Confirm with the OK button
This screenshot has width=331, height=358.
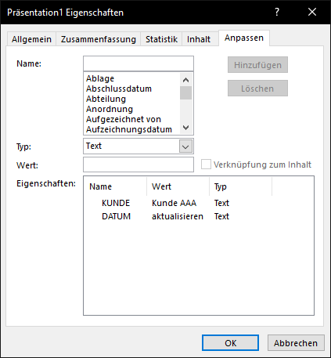click(230, 343)
